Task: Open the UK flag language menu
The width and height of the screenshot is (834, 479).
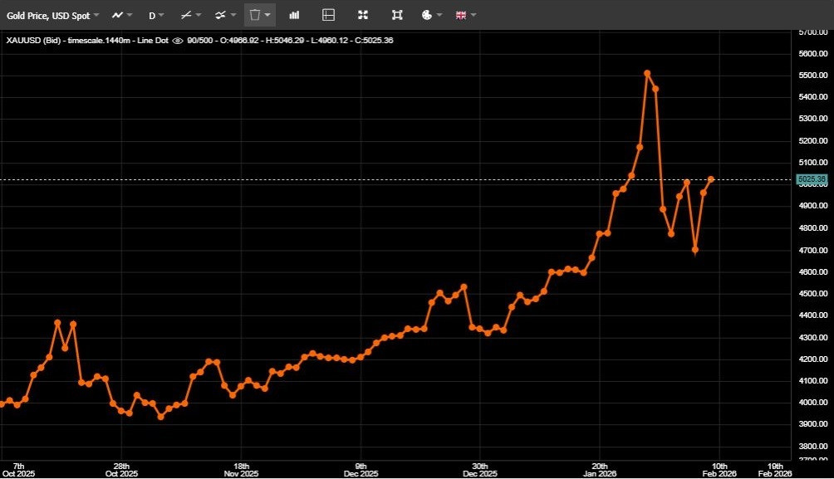Action: 461,15
